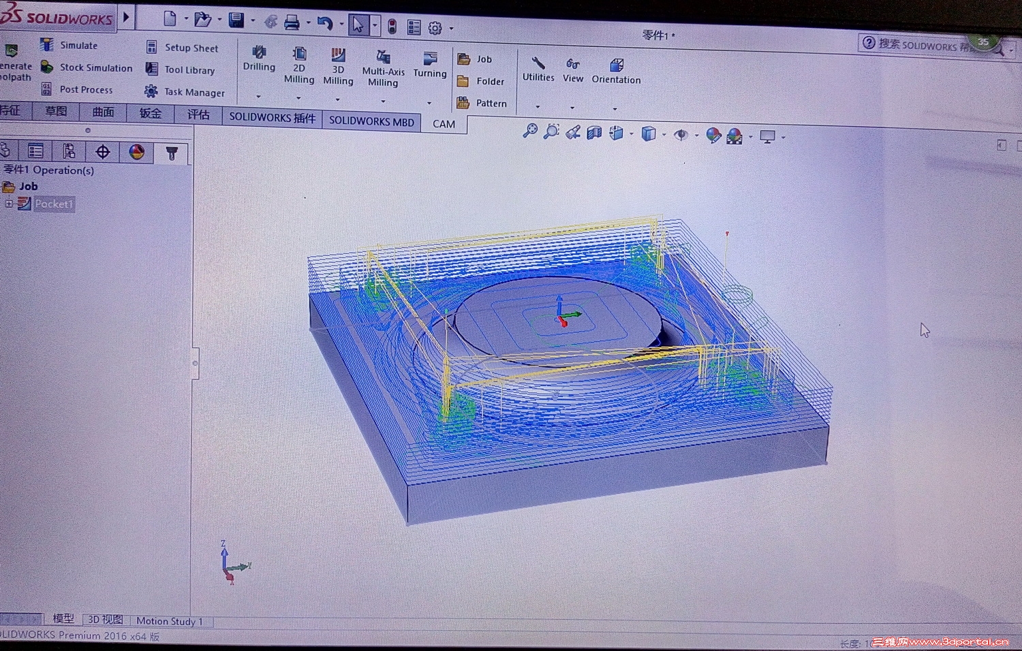The width and height of the screenshot is (1022, 651).
Task: Open the DisplayManager color ball tab
Action: [x=137, y=153]
